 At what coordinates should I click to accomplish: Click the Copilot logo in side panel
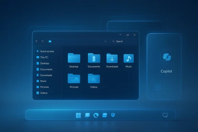click(x=167, y=57)
